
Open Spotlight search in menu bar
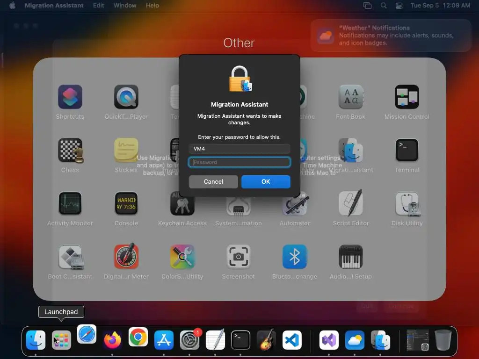pyautogui.click(x=384, y=6)
